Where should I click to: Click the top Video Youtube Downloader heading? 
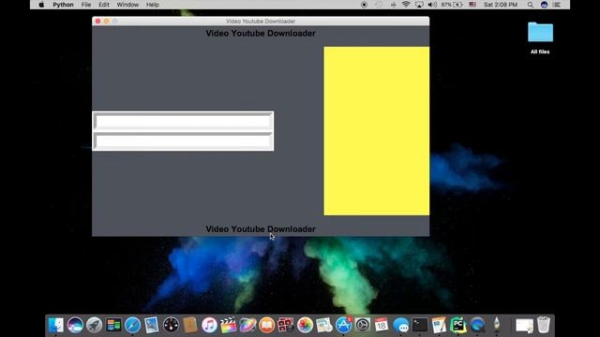click(261, 34)
